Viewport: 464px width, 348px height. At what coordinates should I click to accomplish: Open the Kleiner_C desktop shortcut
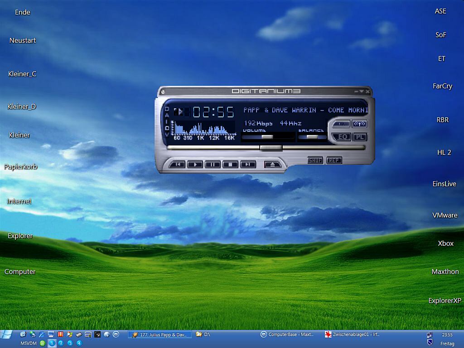[22, 74]
